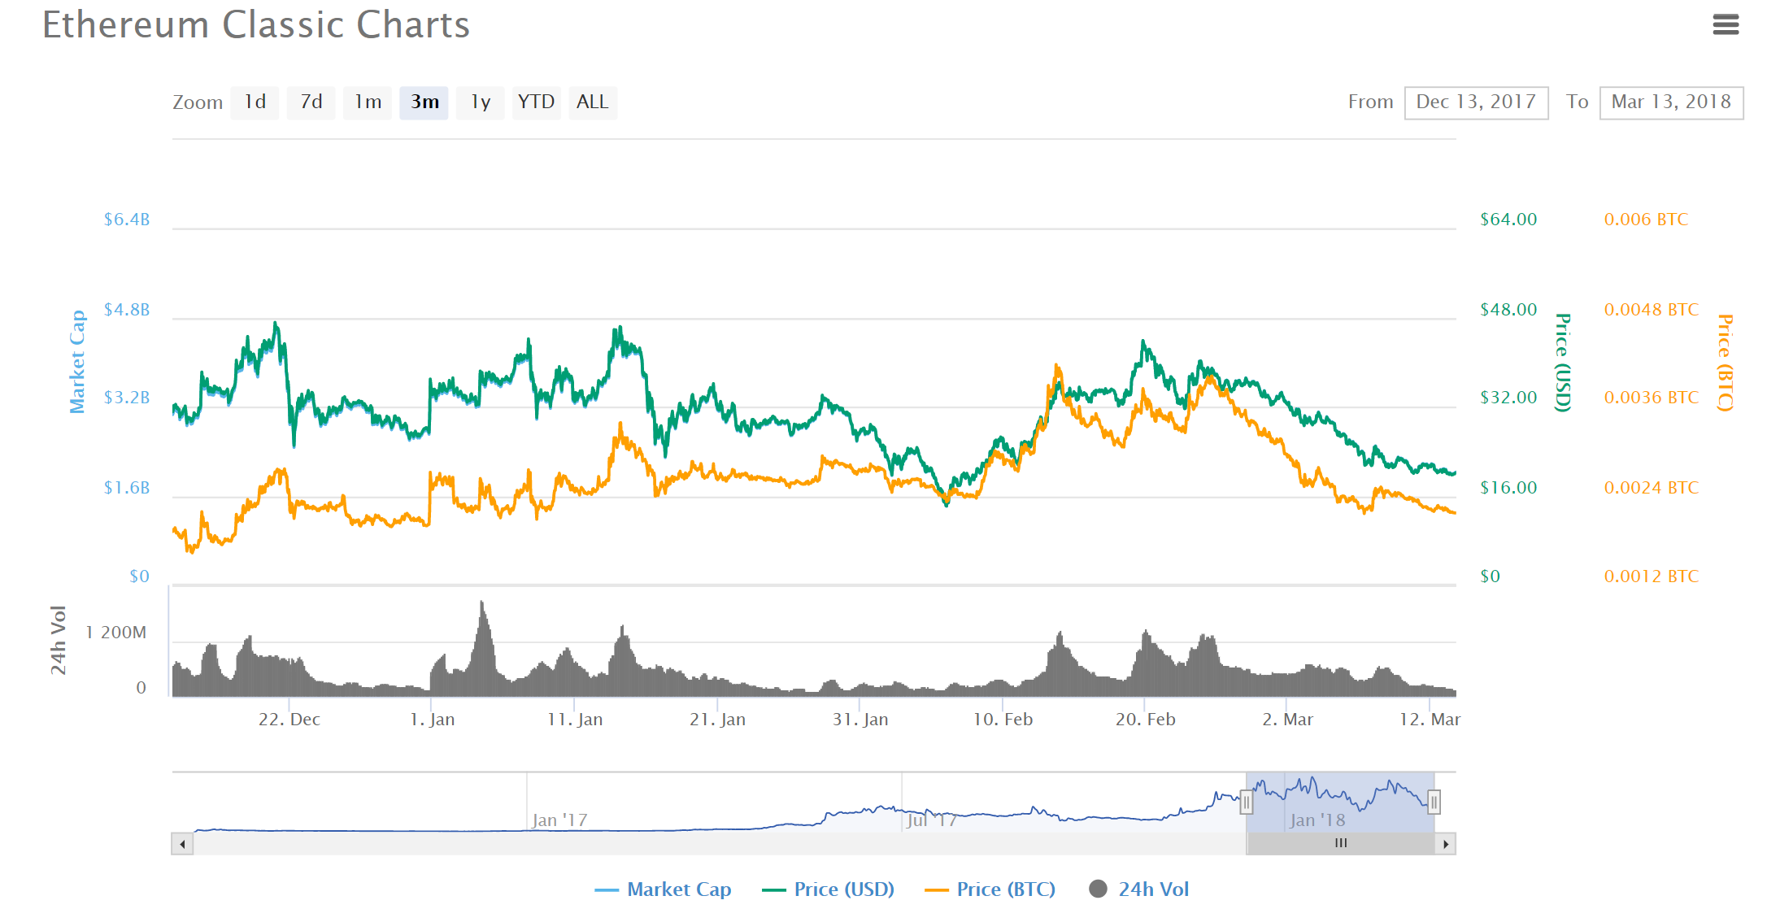Grab the navigator left range handle

(x=1246, y=802)
